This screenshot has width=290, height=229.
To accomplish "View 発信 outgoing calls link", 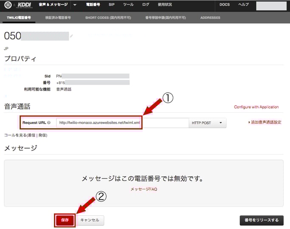I will tap(42, 135).
